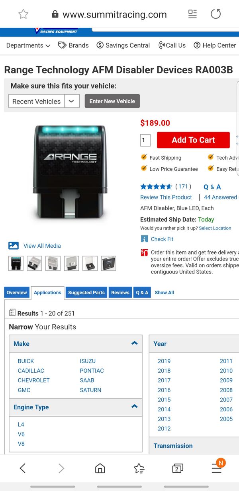
Task: Click the quantity input field
Action: (x=145, y=140)
